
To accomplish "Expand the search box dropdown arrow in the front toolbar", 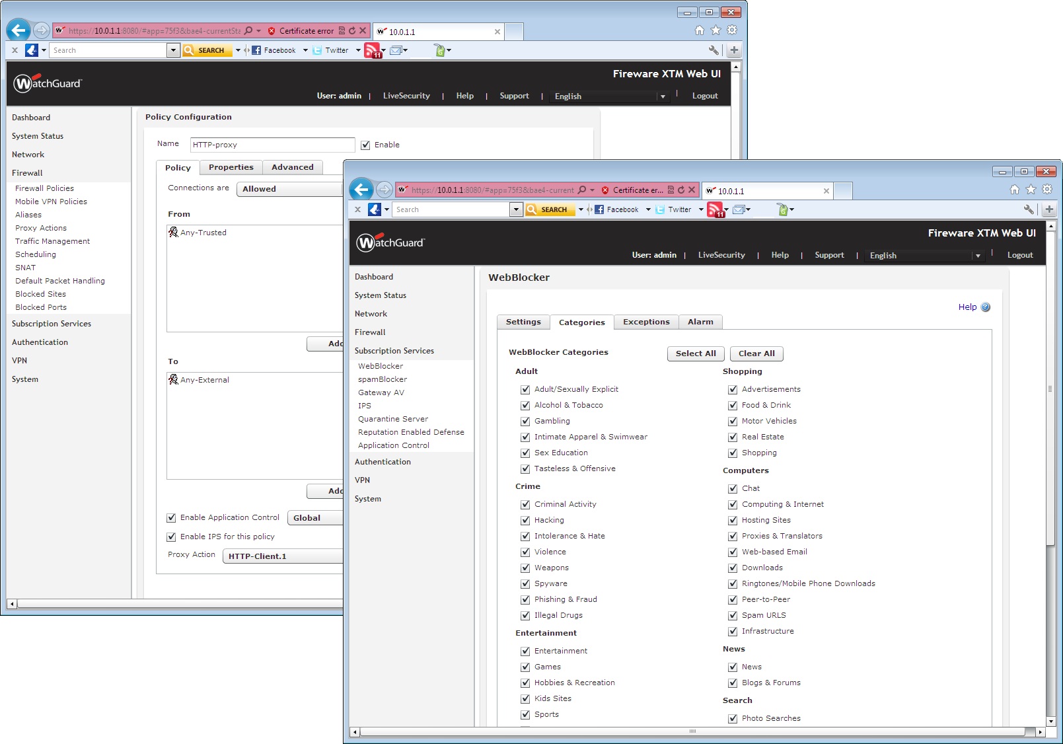I will point(517,209).
